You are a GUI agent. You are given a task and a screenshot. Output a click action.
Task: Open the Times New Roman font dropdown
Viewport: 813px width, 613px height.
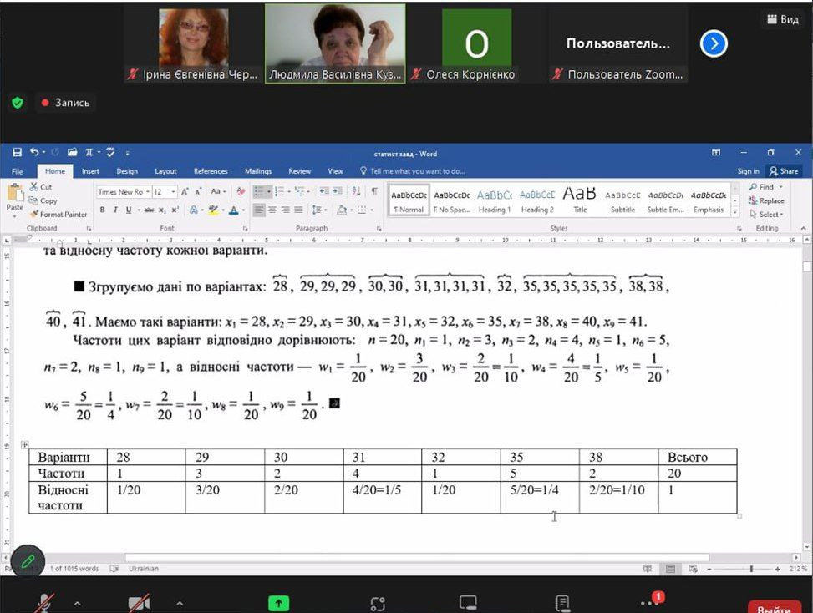[124, 192]
